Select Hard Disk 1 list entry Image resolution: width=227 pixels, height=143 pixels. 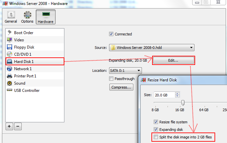[35, 61]
